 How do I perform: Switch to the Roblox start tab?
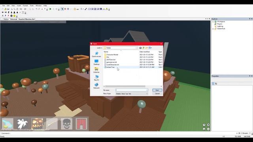pyautogui.click(x=6, y=19)
